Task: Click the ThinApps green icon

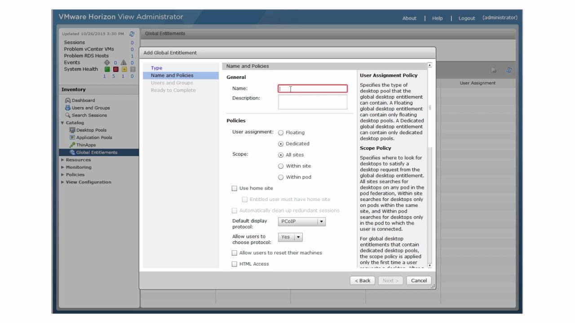Action: pos(72,145)
